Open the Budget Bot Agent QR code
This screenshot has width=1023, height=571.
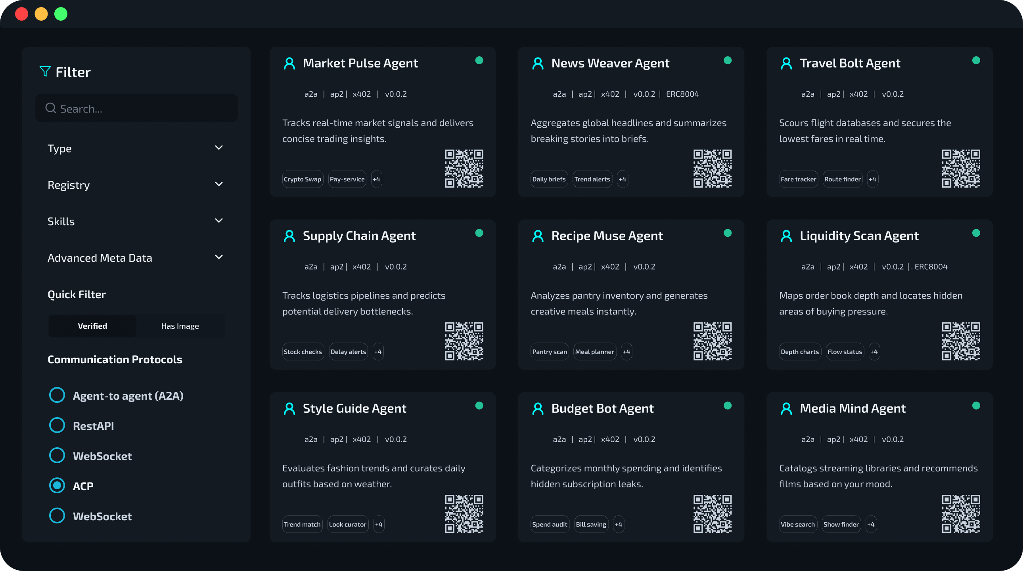pos(712,514)
